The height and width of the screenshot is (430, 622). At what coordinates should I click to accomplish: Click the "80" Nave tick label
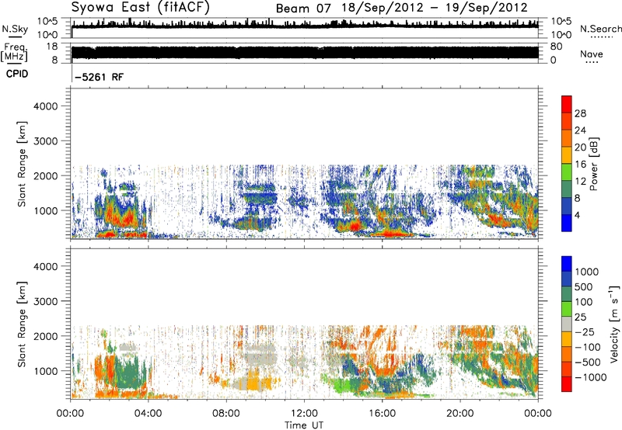[556, 47]
